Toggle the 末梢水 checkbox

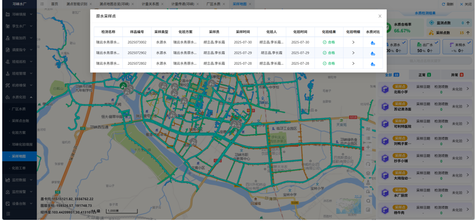pyautogui.click(x=468, y=42)
